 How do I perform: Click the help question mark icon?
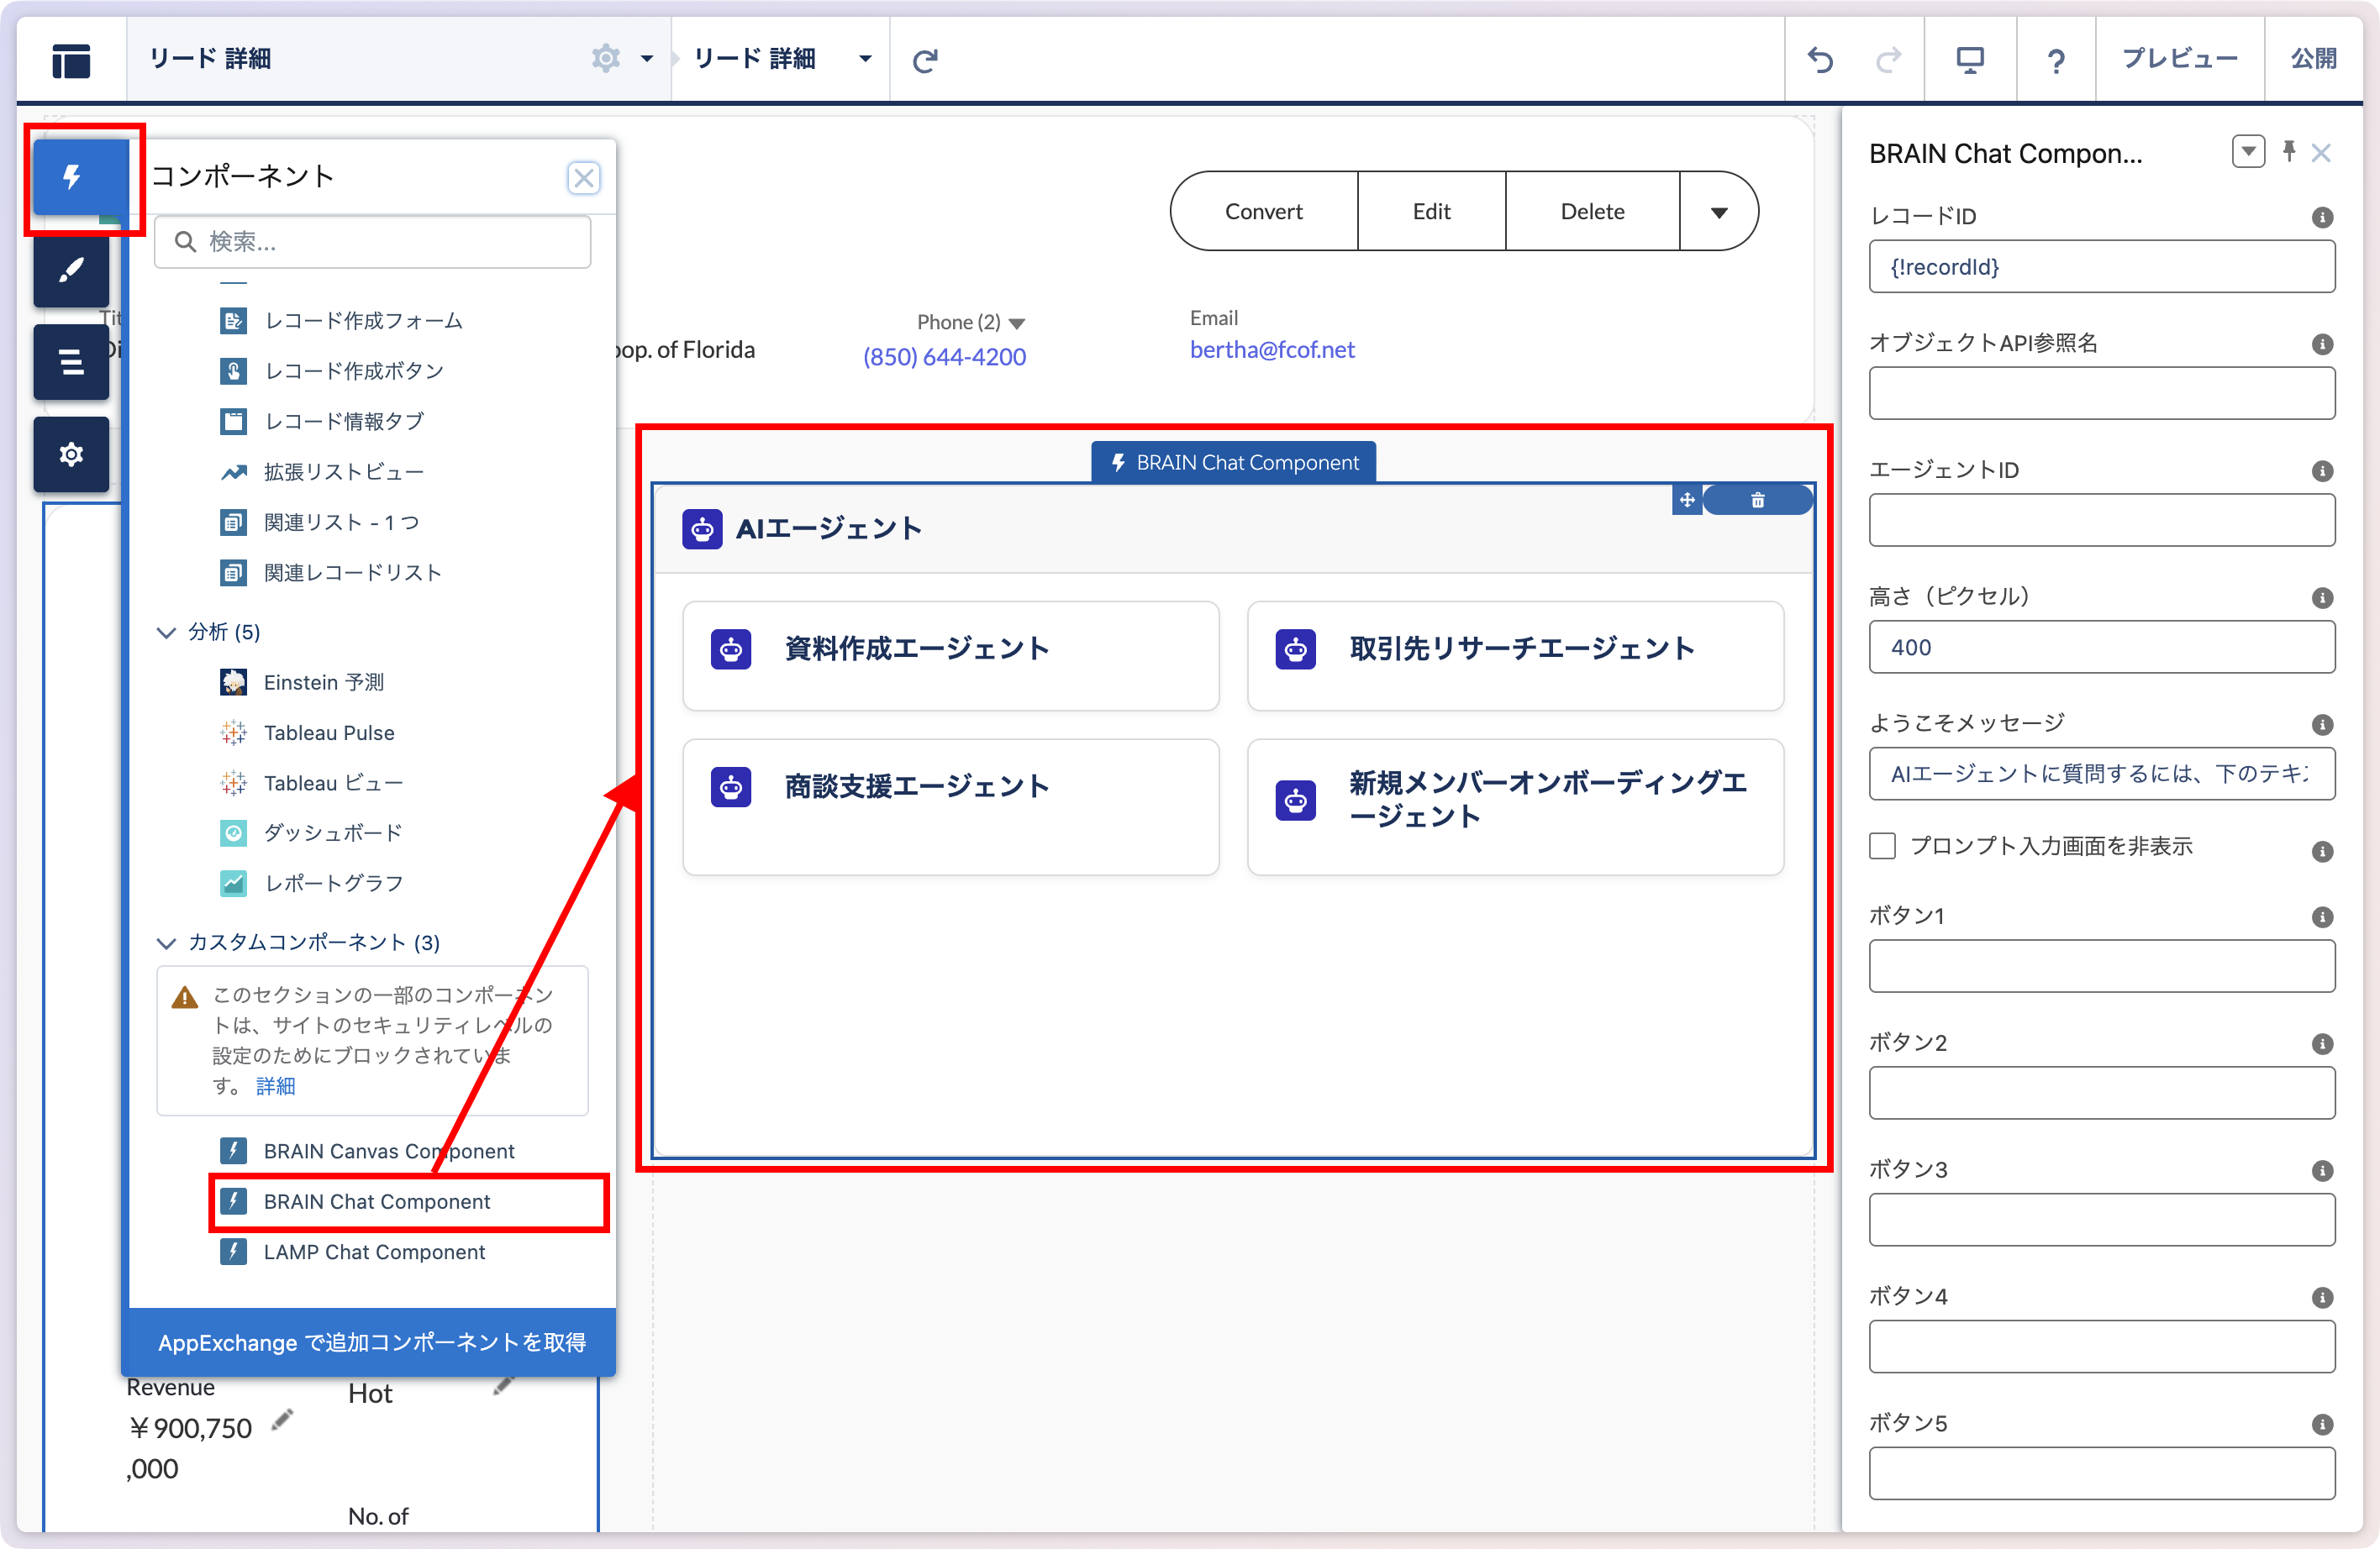pos(2055,60)
